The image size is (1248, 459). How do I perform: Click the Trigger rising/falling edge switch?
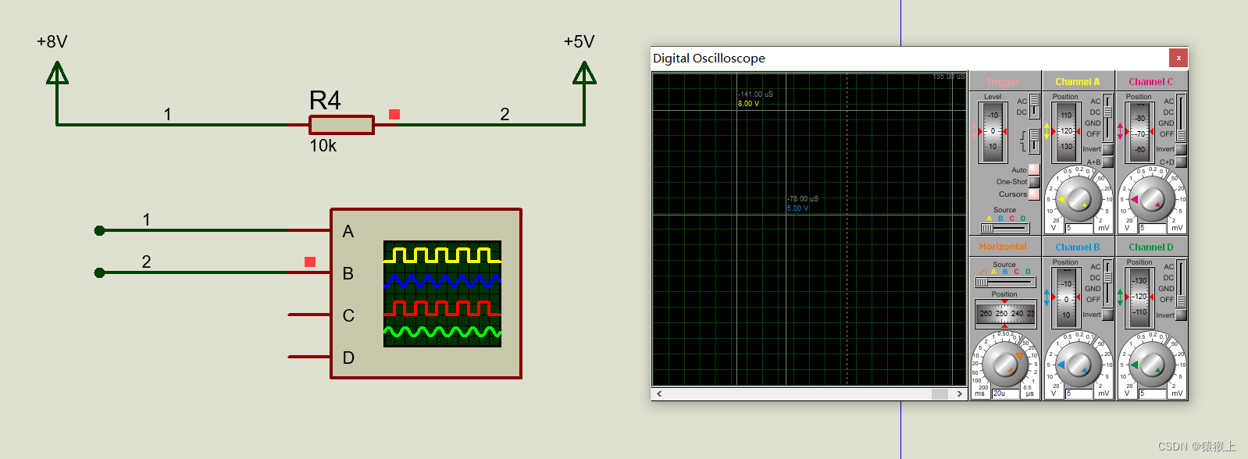click(1034, 141)
